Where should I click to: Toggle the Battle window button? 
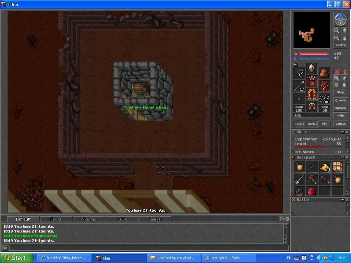tap(312, 124)
